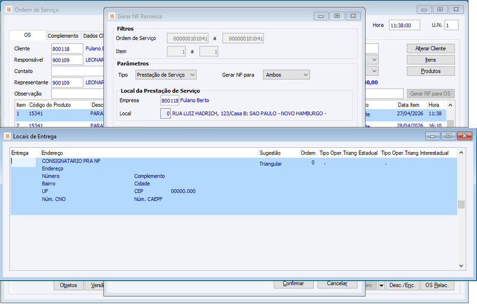Click the first Item filter field
The image size is (477, 304).
[176, 51]
